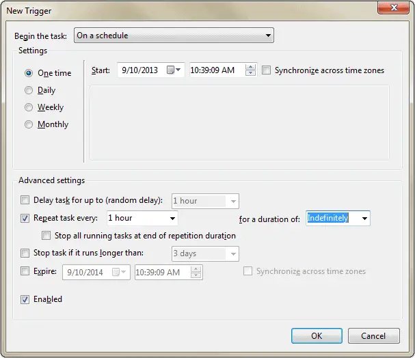Click the Expire time spinner control
The height and width of the screenshot is (358, 415).
196,272
